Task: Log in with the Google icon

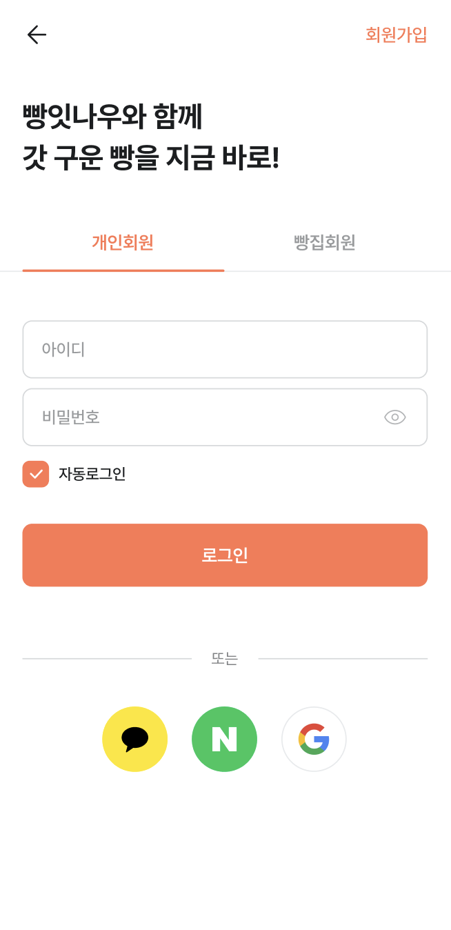Action: click(x=314, y=739)
